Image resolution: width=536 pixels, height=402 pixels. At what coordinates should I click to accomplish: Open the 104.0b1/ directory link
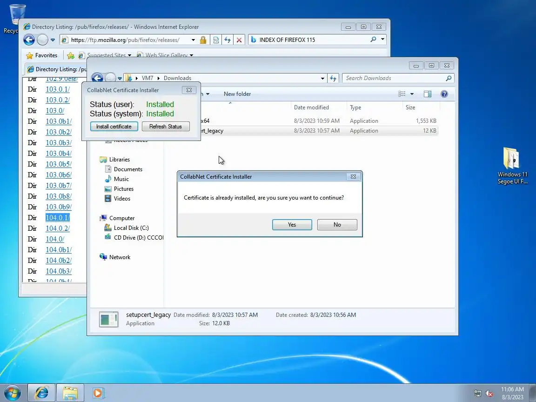click(x=59, y=249)
